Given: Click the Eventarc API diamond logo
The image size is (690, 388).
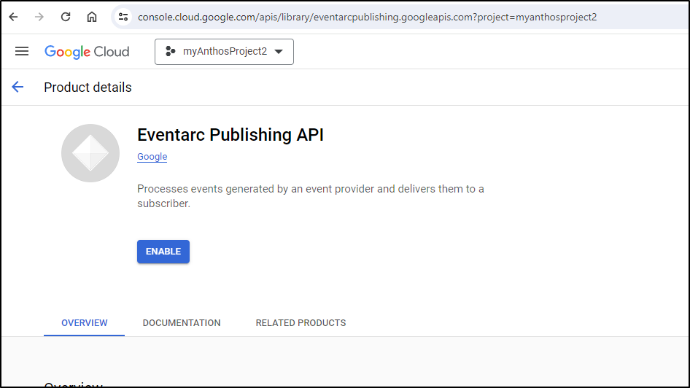Looking at the screenshot, I should (90, 153).
